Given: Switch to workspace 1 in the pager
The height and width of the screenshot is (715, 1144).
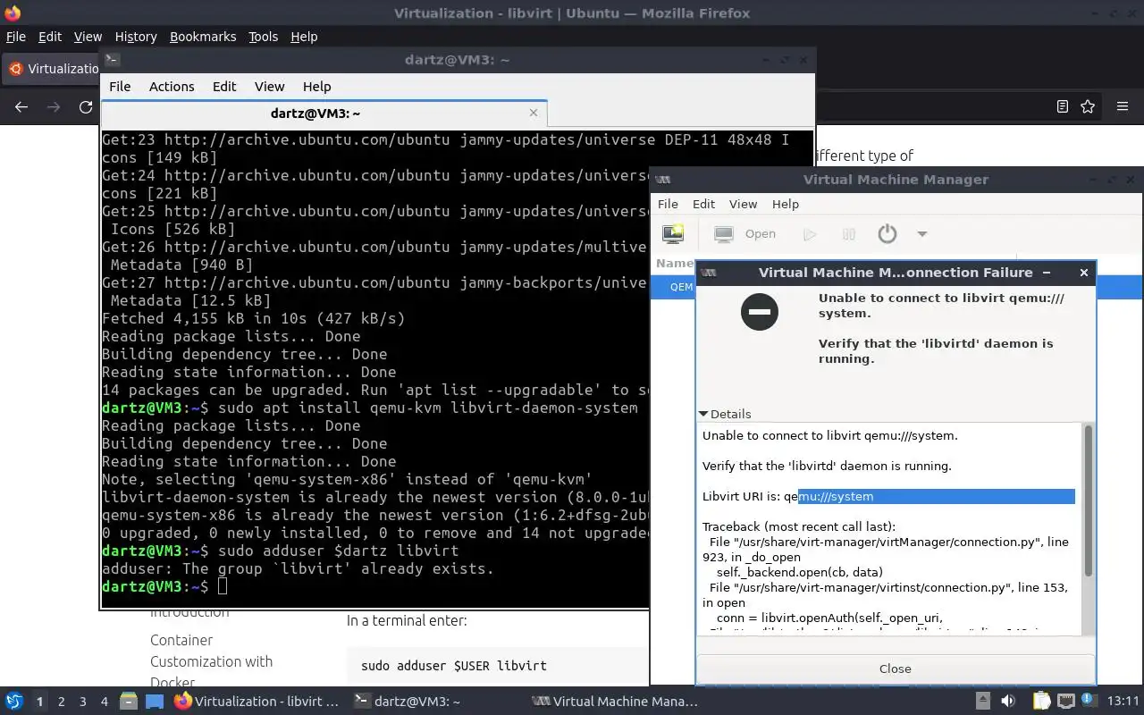Looking at the screenshot, I should 39,702.
